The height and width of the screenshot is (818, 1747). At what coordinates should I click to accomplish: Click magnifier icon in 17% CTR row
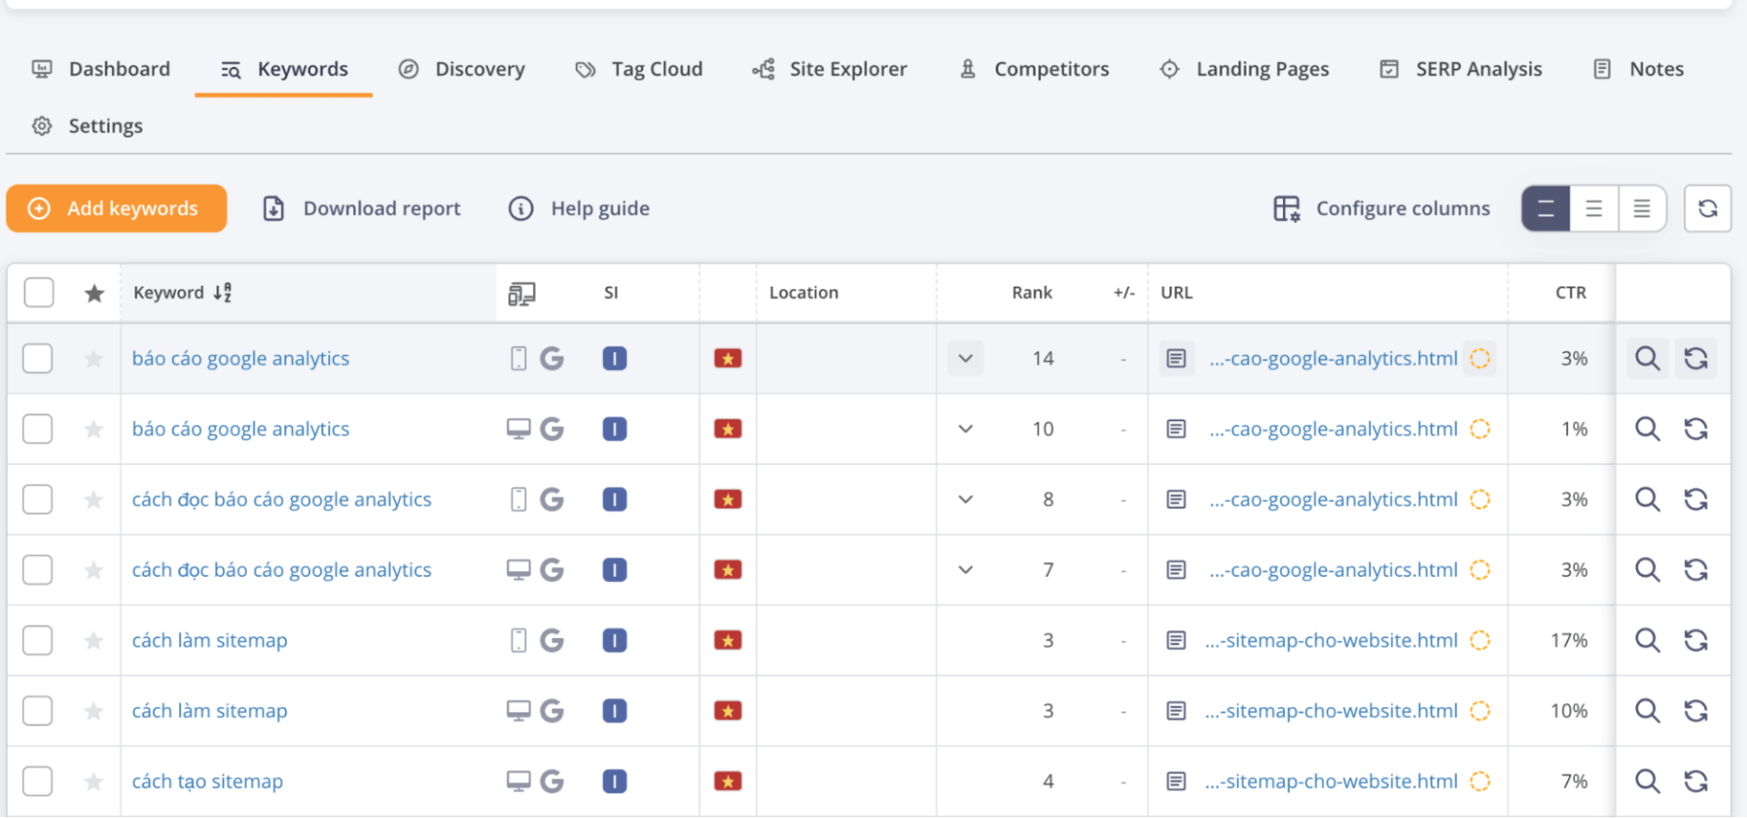click(1647, 641)
